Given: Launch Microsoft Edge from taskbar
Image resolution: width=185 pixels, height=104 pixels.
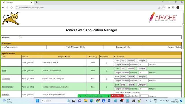Looking at the screenshot, I should click(92, 101).
